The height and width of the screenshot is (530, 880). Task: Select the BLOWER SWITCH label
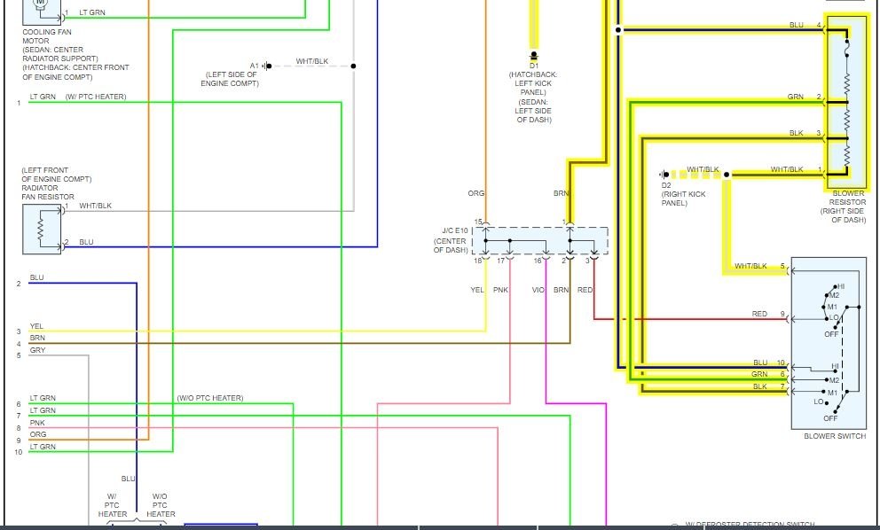[x=835, y=436]
